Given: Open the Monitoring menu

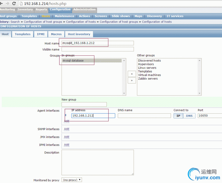Looking at the screenshot, I should tap(7, 10).
